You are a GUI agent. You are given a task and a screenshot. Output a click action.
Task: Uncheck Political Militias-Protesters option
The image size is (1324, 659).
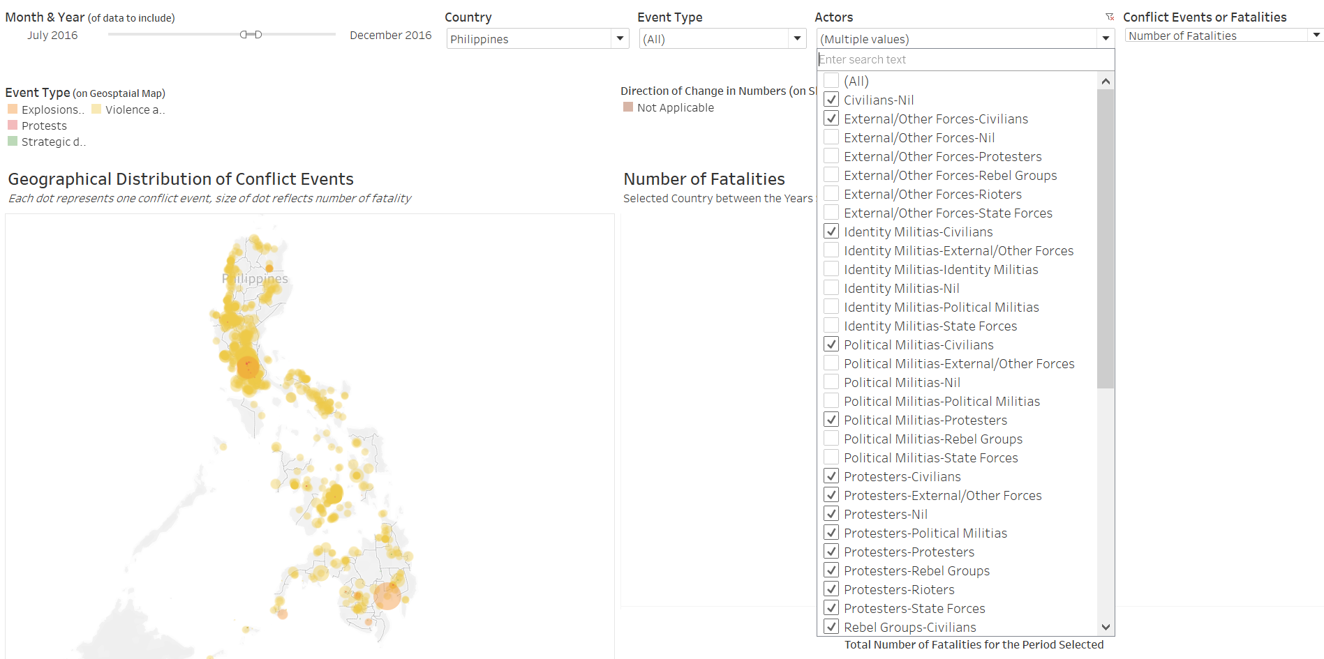coord(831,420)
